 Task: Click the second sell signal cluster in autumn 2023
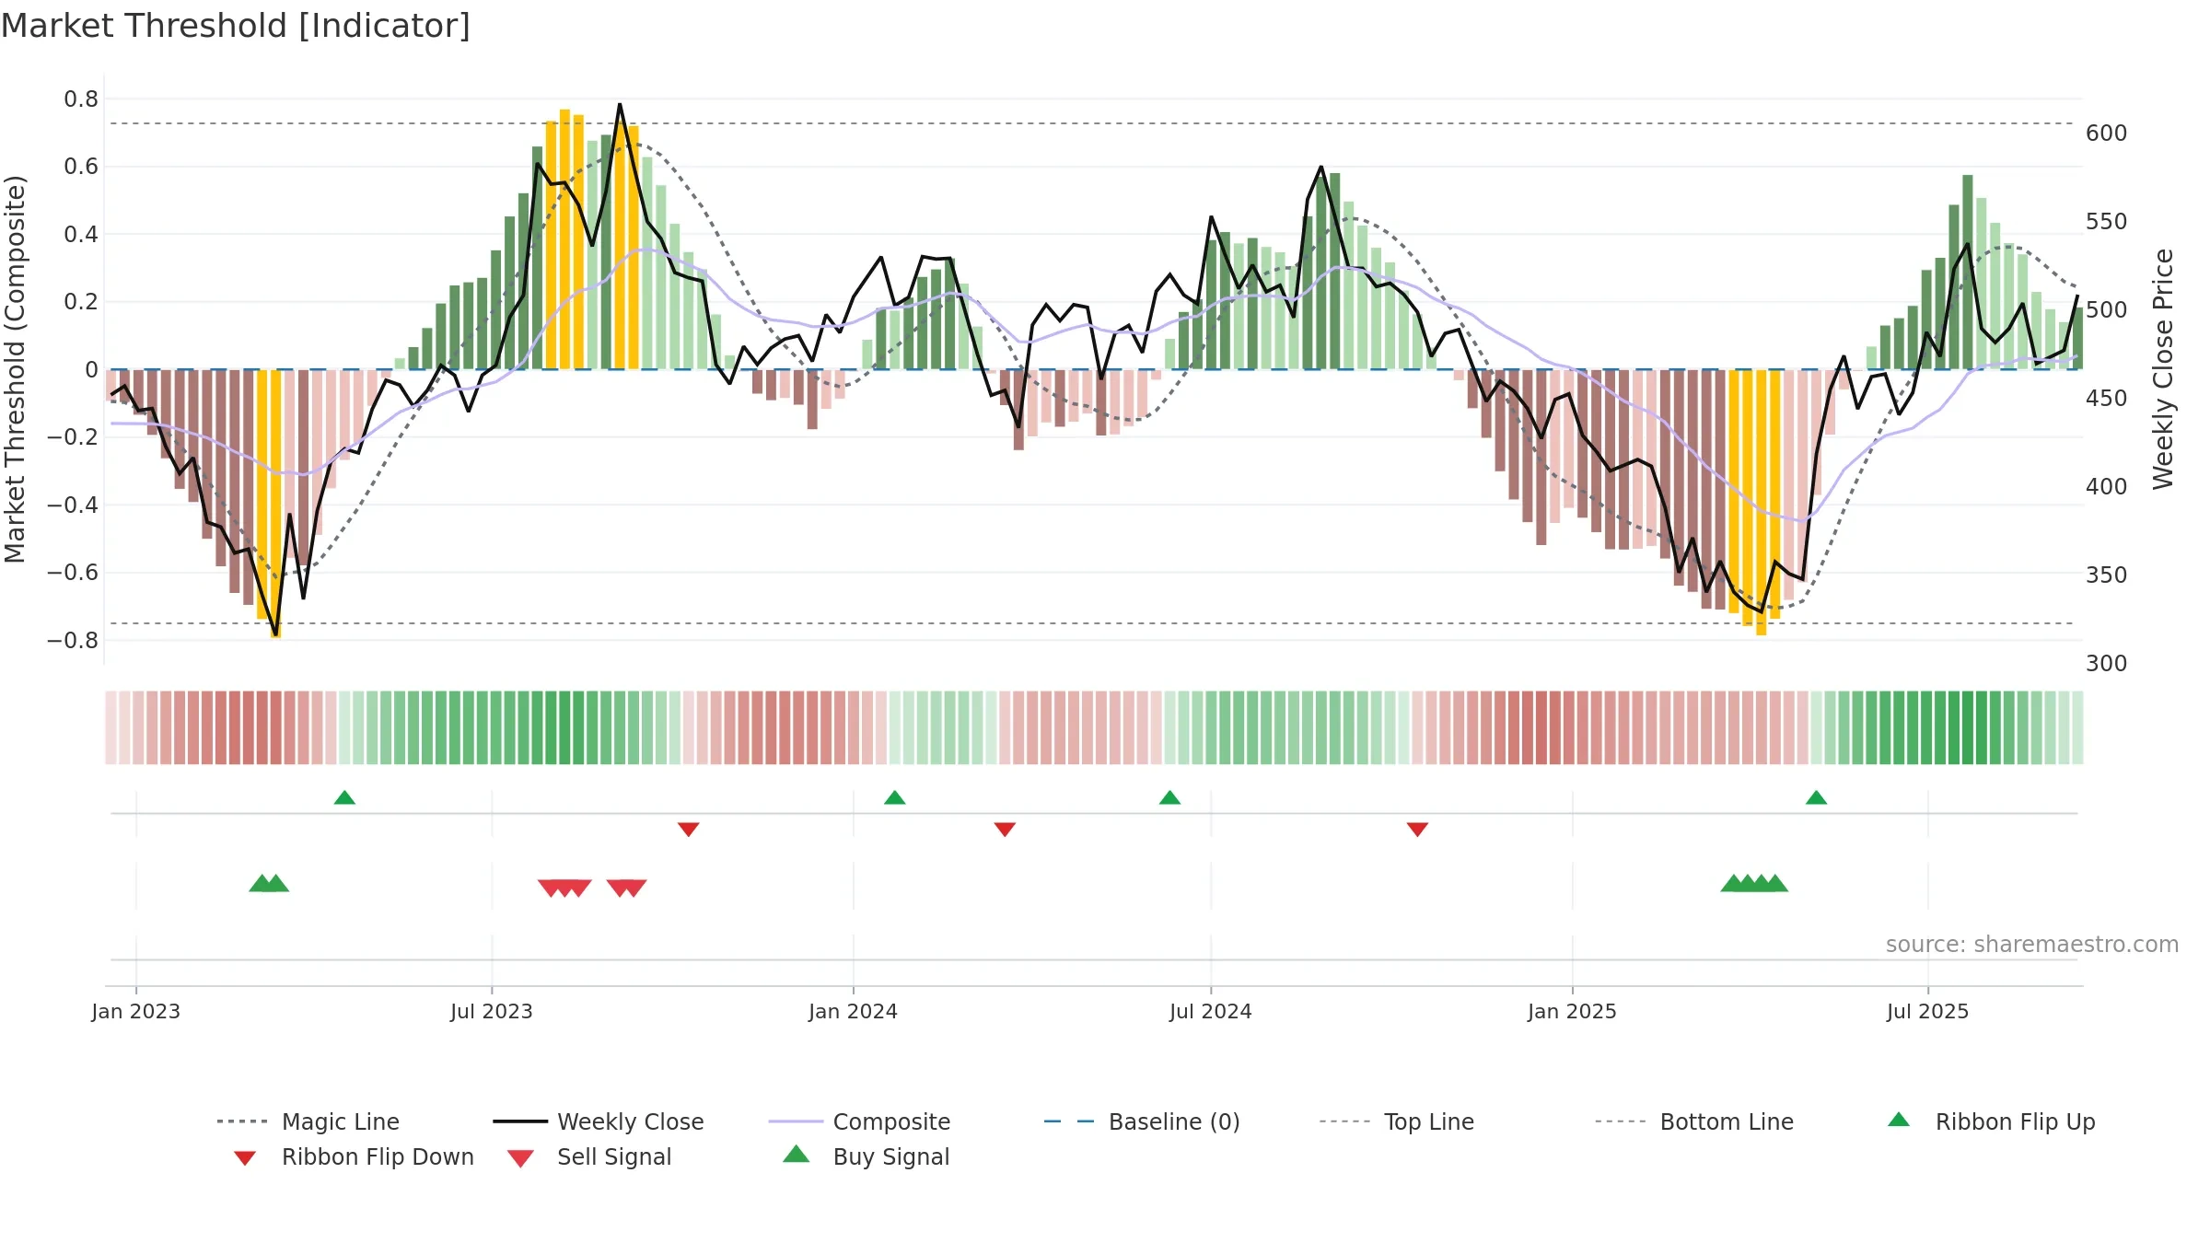click(627, 889)
